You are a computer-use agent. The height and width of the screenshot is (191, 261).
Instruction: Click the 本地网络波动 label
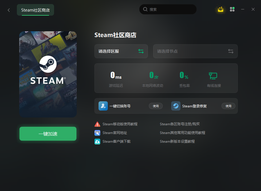click(153, 86)
